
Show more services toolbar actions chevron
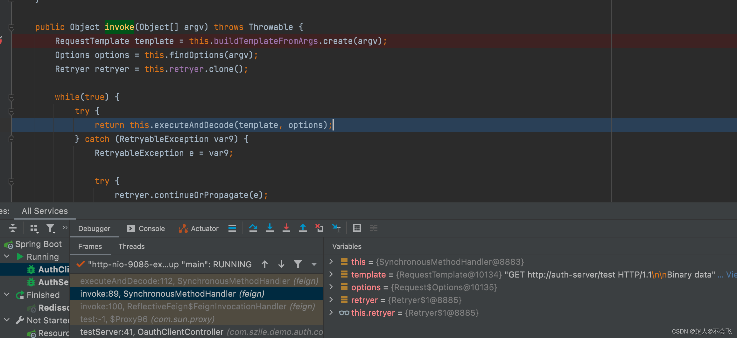[65, 228]
